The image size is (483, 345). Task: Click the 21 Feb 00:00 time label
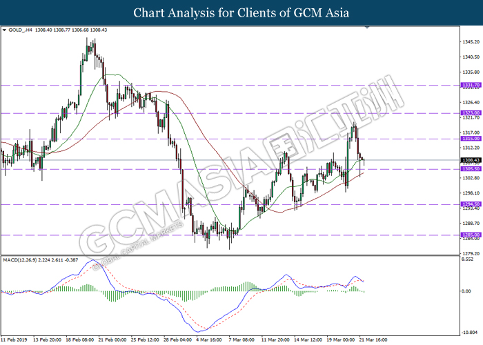tap(112, 339)
